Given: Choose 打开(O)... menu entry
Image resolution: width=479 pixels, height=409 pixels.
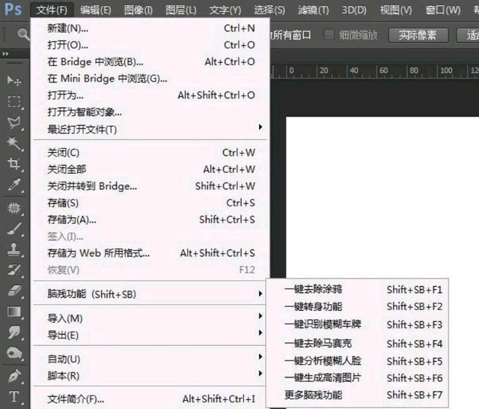Looking at the screenshot, I should tap(150, 45).
